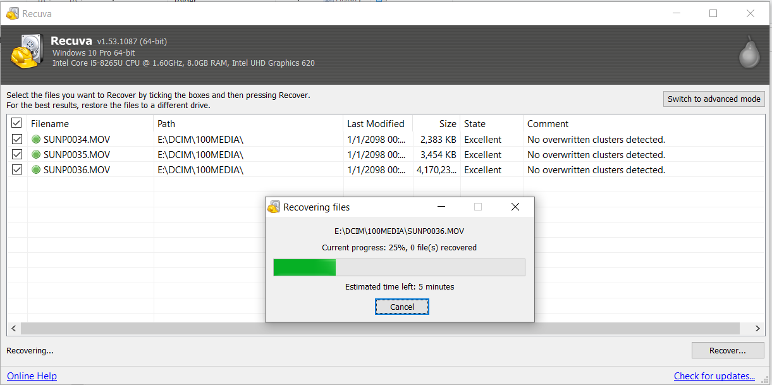Image resolution: width=772 pixels, height=385 pixels.
Task: Open the Online Help link
Action: pyautogui.click(x=32, y=376)
